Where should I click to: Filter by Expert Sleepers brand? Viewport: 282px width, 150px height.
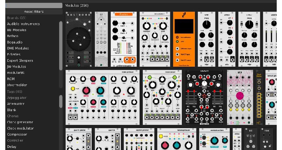[20, 61]
